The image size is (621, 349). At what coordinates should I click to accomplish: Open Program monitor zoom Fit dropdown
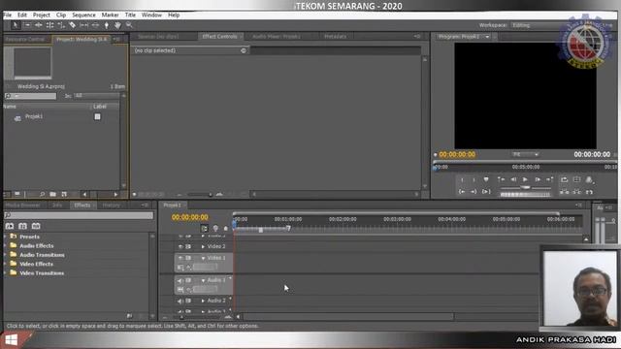[x=525, y=154]
